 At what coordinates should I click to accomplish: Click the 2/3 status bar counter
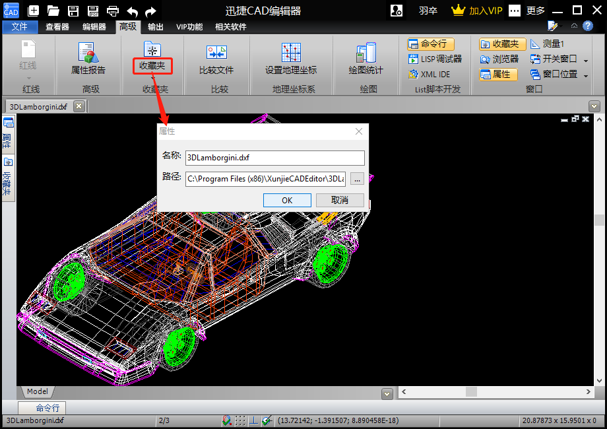(164, 420)
